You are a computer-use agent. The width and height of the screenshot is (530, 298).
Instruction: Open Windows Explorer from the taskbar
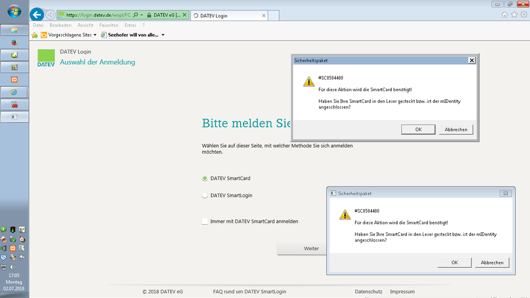(x=14, y=30)
